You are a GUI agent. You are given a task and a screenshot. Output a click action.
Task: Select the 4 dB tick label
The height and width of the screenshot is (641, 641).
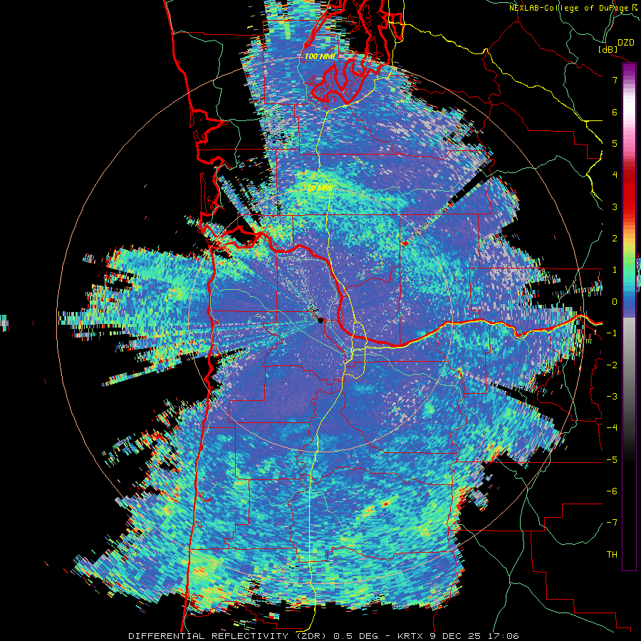click(x=615, y=175)
